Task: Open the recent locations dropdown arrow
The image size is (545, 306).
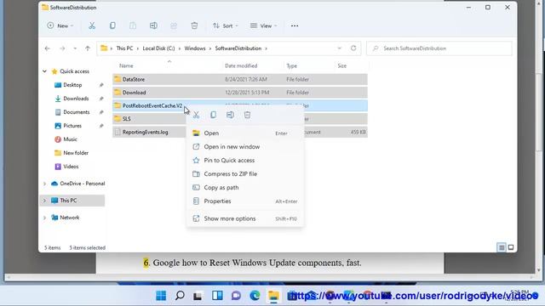Action: pos(75,48)
